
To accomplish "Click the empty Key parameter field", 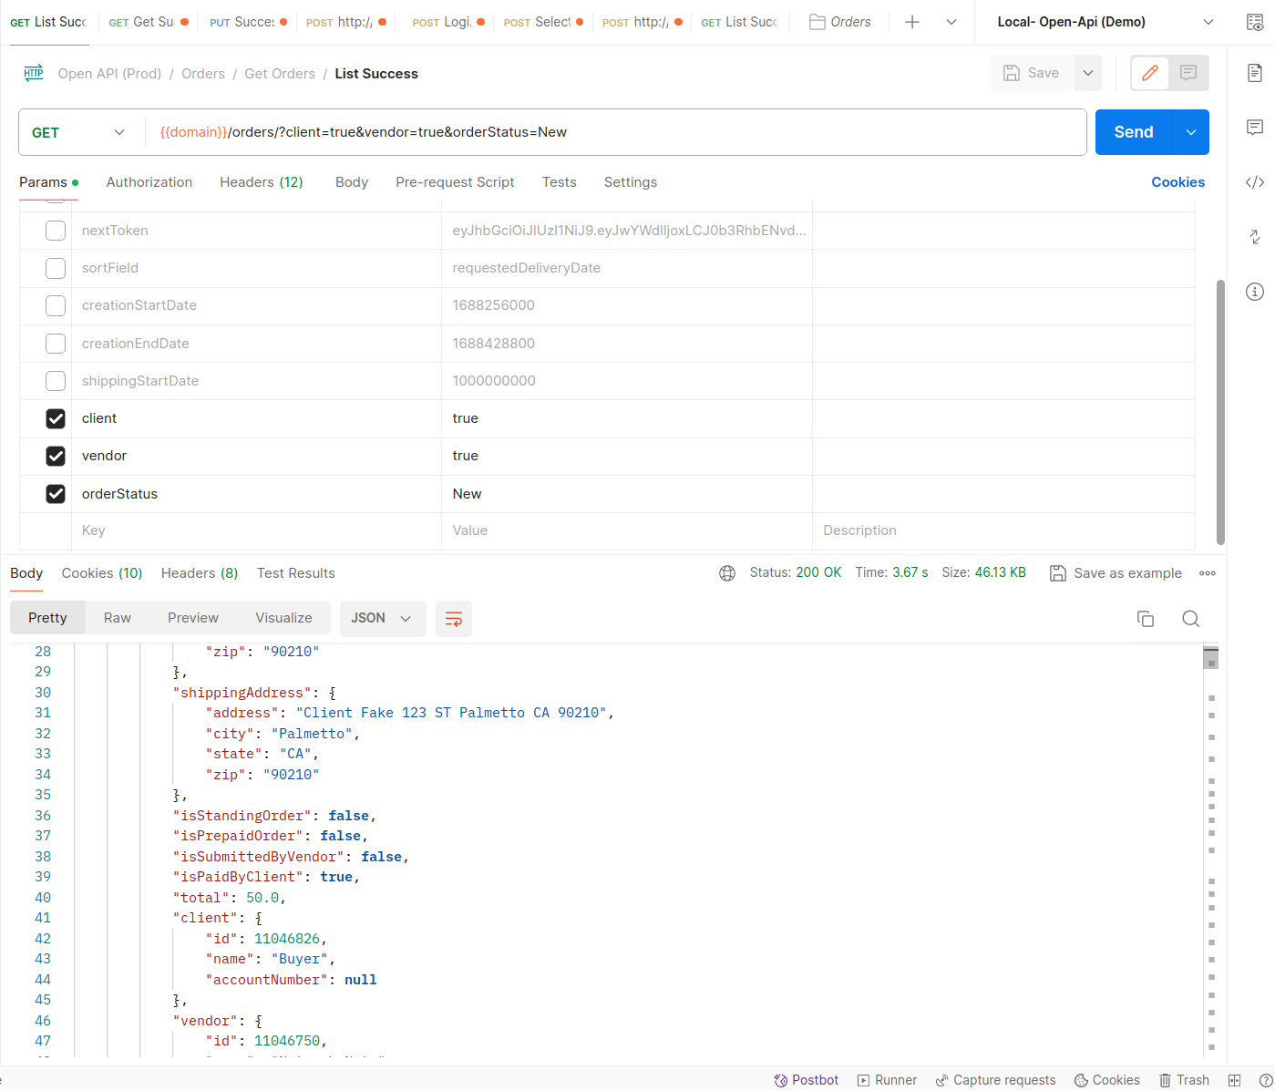I will click(x=256, y=530).
